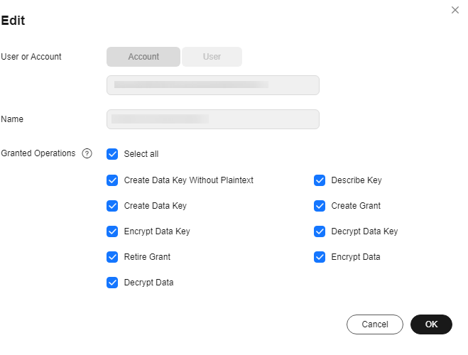Toggle the Create Grant checkbox
The height and width of the screenshot is (355, 468).
pos(320,206)
